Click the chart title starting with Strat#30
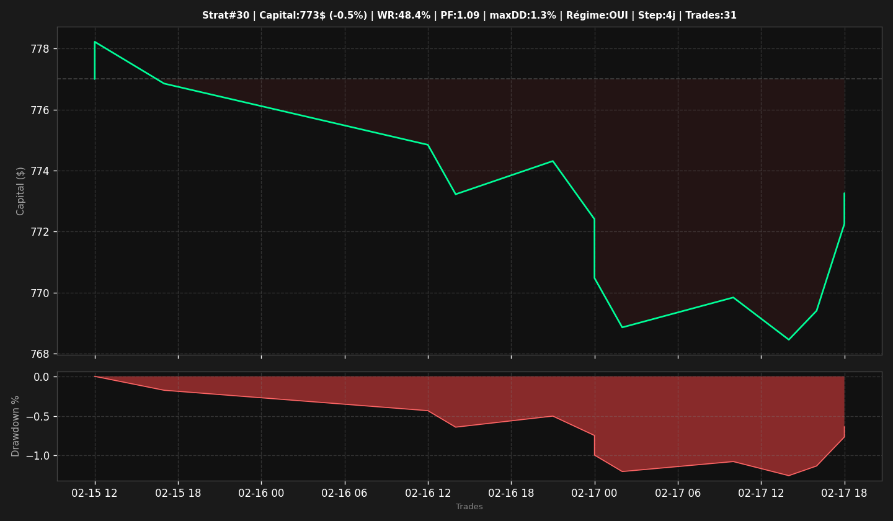The image size is (893, 521). click(x=469, y=16)
